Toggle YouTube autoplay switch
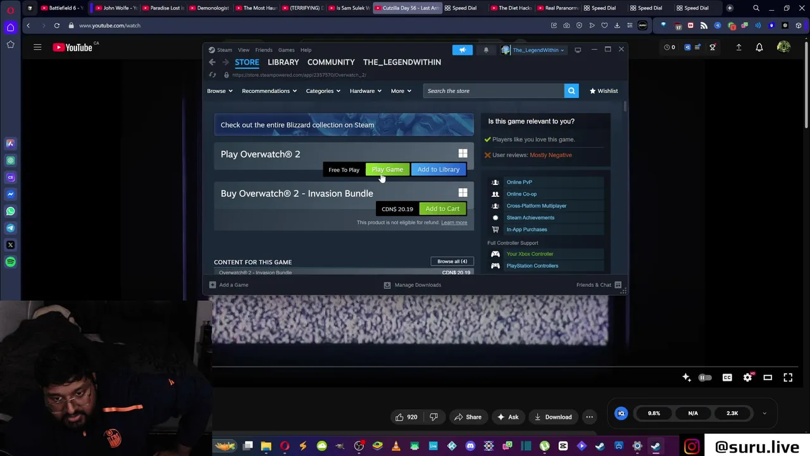 click(x=705, y=377)
